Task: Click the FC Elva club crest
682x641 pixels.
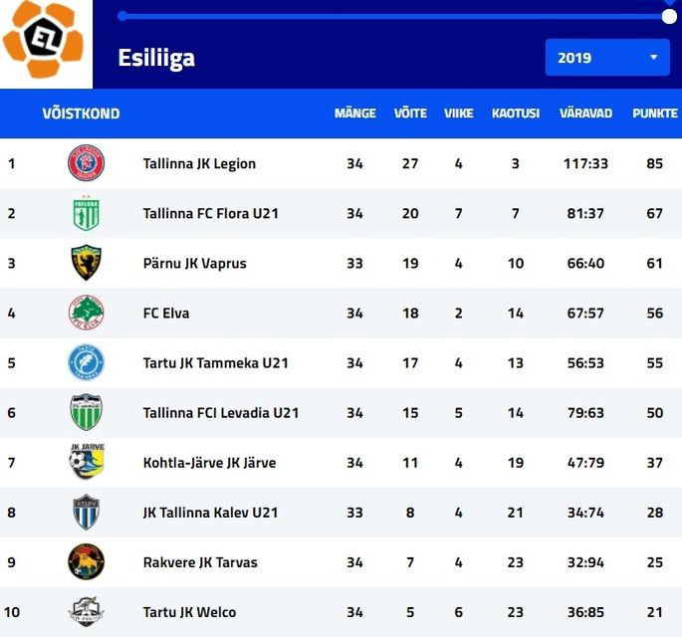Action: pyautogui.click(x=86, y=313)
